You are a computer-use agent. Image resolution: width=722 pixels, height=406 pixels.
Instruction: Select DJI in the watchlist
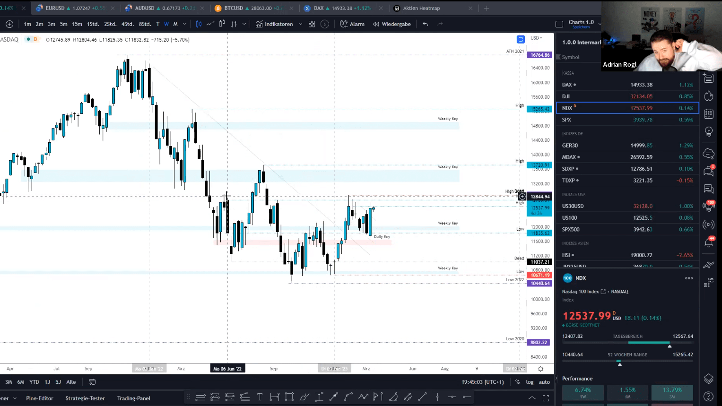click(627, 96)
